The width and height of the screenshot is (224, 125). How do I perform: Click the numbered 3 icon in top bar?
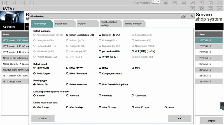click(22, 3)
